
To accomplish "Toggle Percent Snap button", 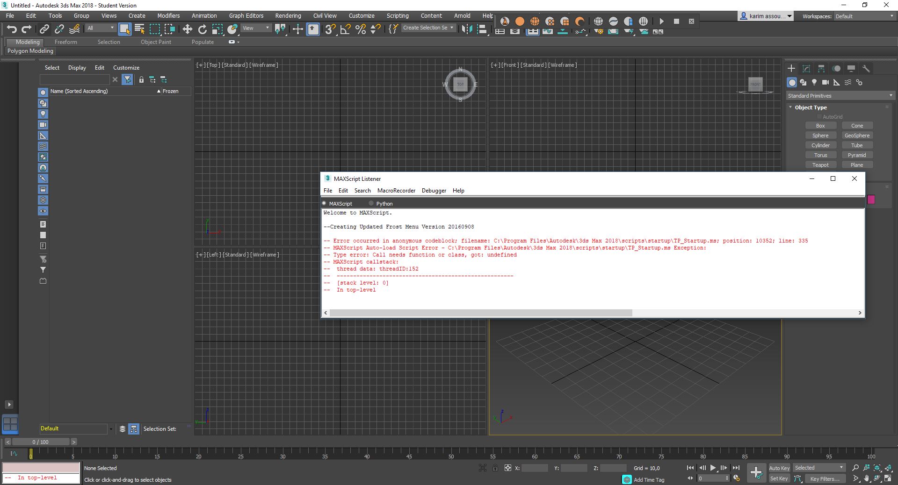I will (361, 29).
